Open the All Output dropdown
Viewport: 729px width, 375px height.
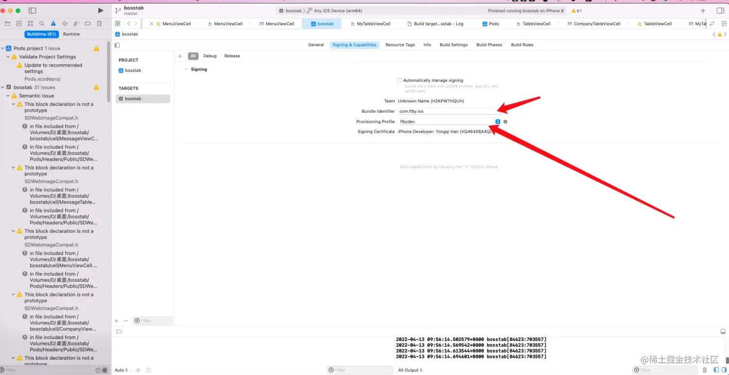coord(410,370)
